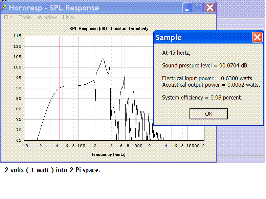Open the Window menu
The width and height of the screenshot is (266, 199).
point(47,17)
